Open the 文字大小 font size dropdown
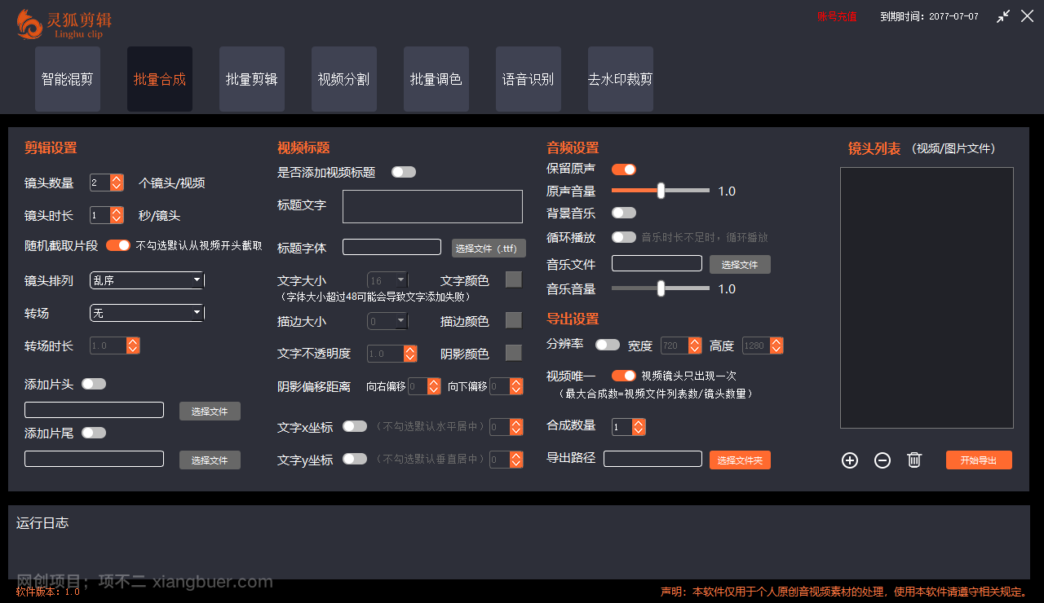1044x603 pixels. [x=387, y=280]
